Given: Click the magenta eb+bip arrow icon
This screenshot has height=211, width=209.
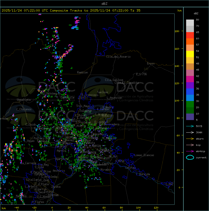Looking at the screenshot, I should pos(190,151).
